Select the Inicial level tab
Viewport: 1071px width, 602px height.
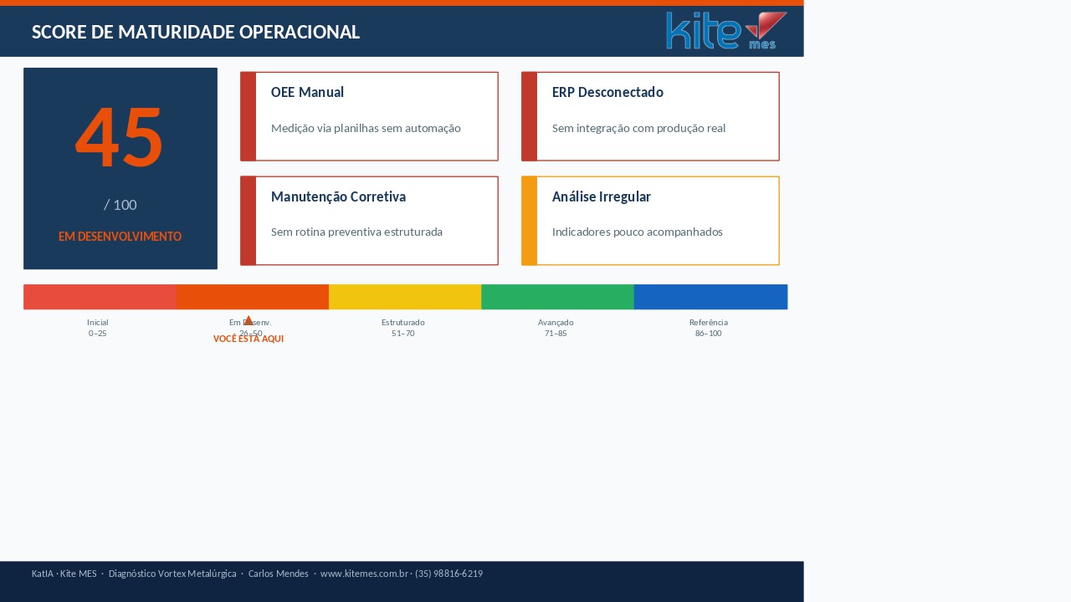click(98, 327)
